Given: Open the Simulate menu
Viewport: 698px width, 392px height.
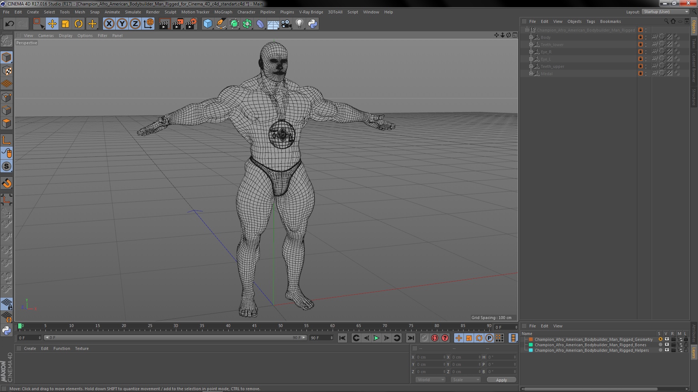Looking at the screenshot, I should tap(133, 12).
